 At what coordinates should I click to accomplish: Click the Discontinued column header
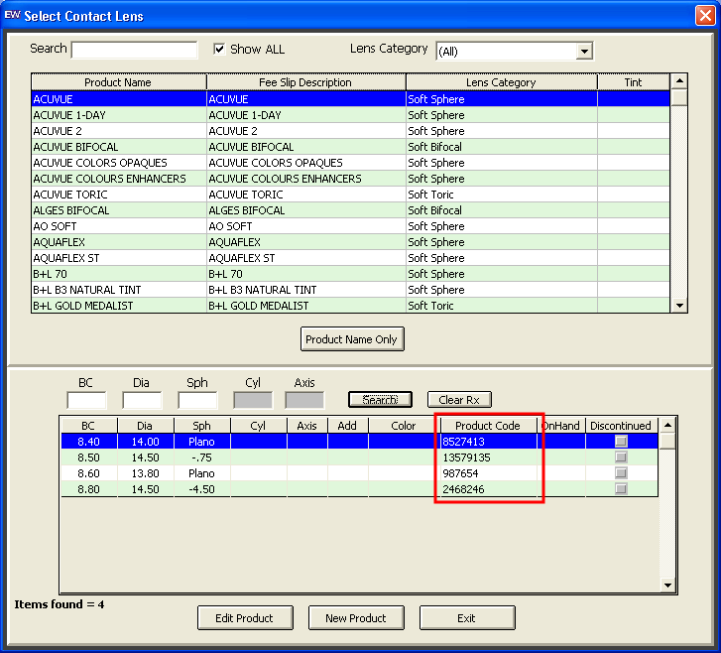click(621, 426)
